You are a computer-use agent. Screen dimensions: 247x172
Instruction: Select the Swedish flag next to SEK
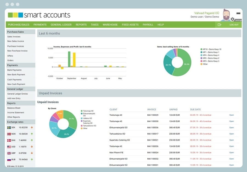coord(9,127)
